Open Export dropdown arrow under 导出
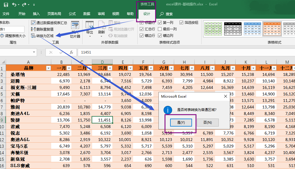295x169 pixels. pos(90,36)
